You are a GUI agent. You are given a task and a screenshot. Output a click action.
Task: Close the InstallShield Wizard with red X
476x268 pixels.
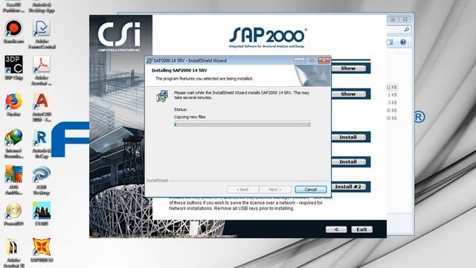coord(324,60)
